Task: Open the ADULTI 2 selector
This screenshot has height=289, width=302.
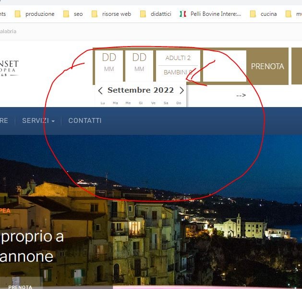Action: pos(178,58)
